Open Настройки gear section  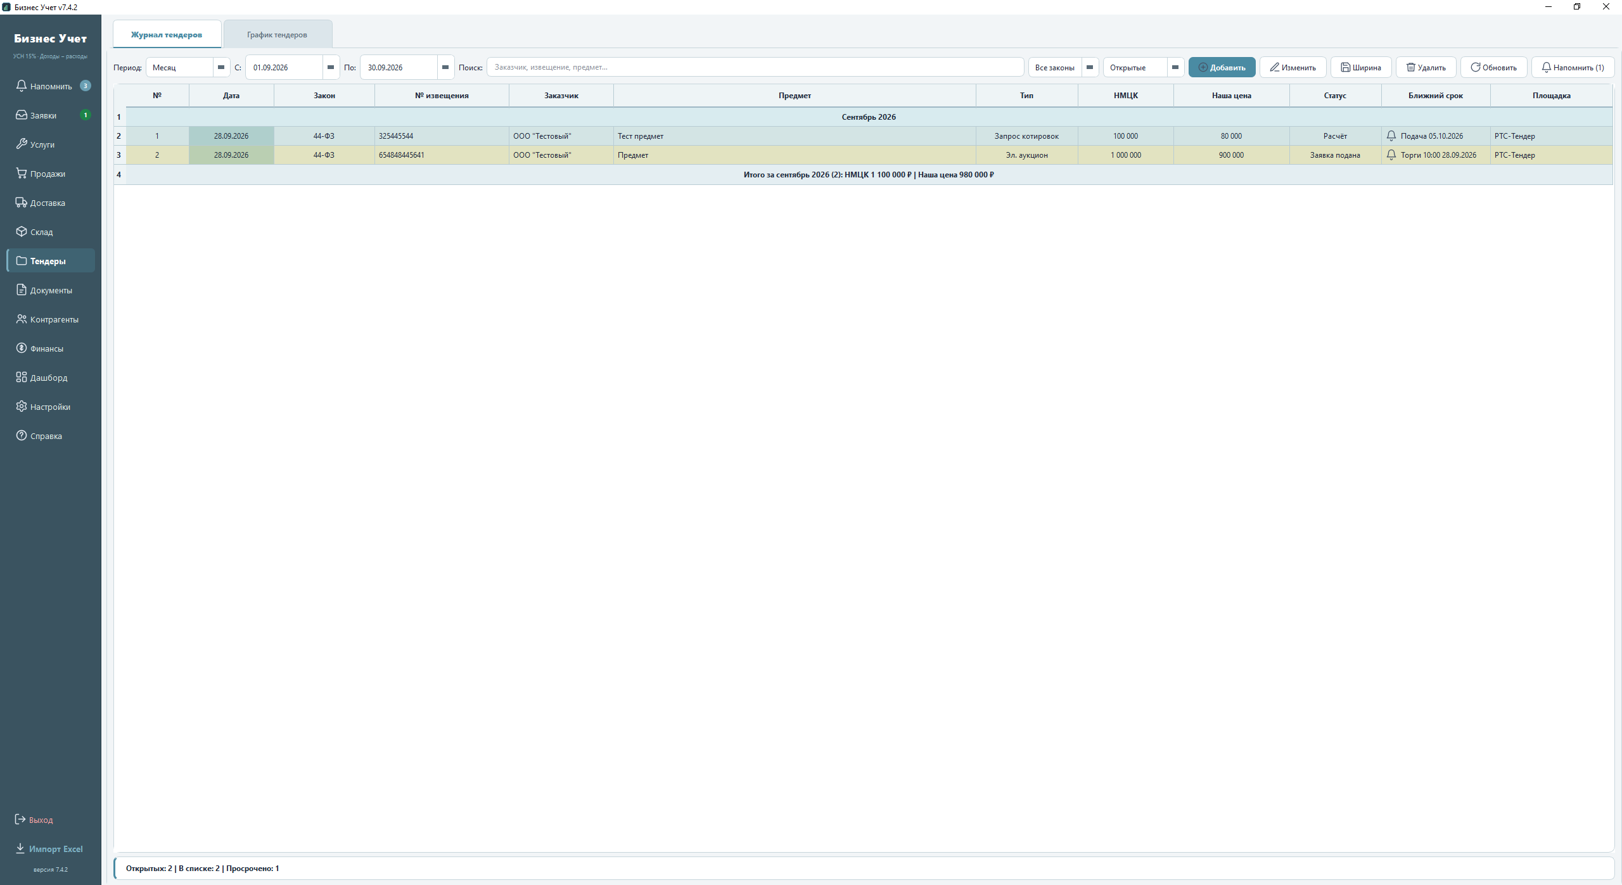pyautogui.click(x=51, y=407)
